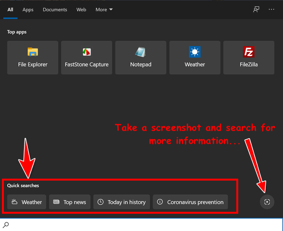Screen dimensions: 283x231
Task: Expand the More dropdown filter
Action: (x=104, y=10)
